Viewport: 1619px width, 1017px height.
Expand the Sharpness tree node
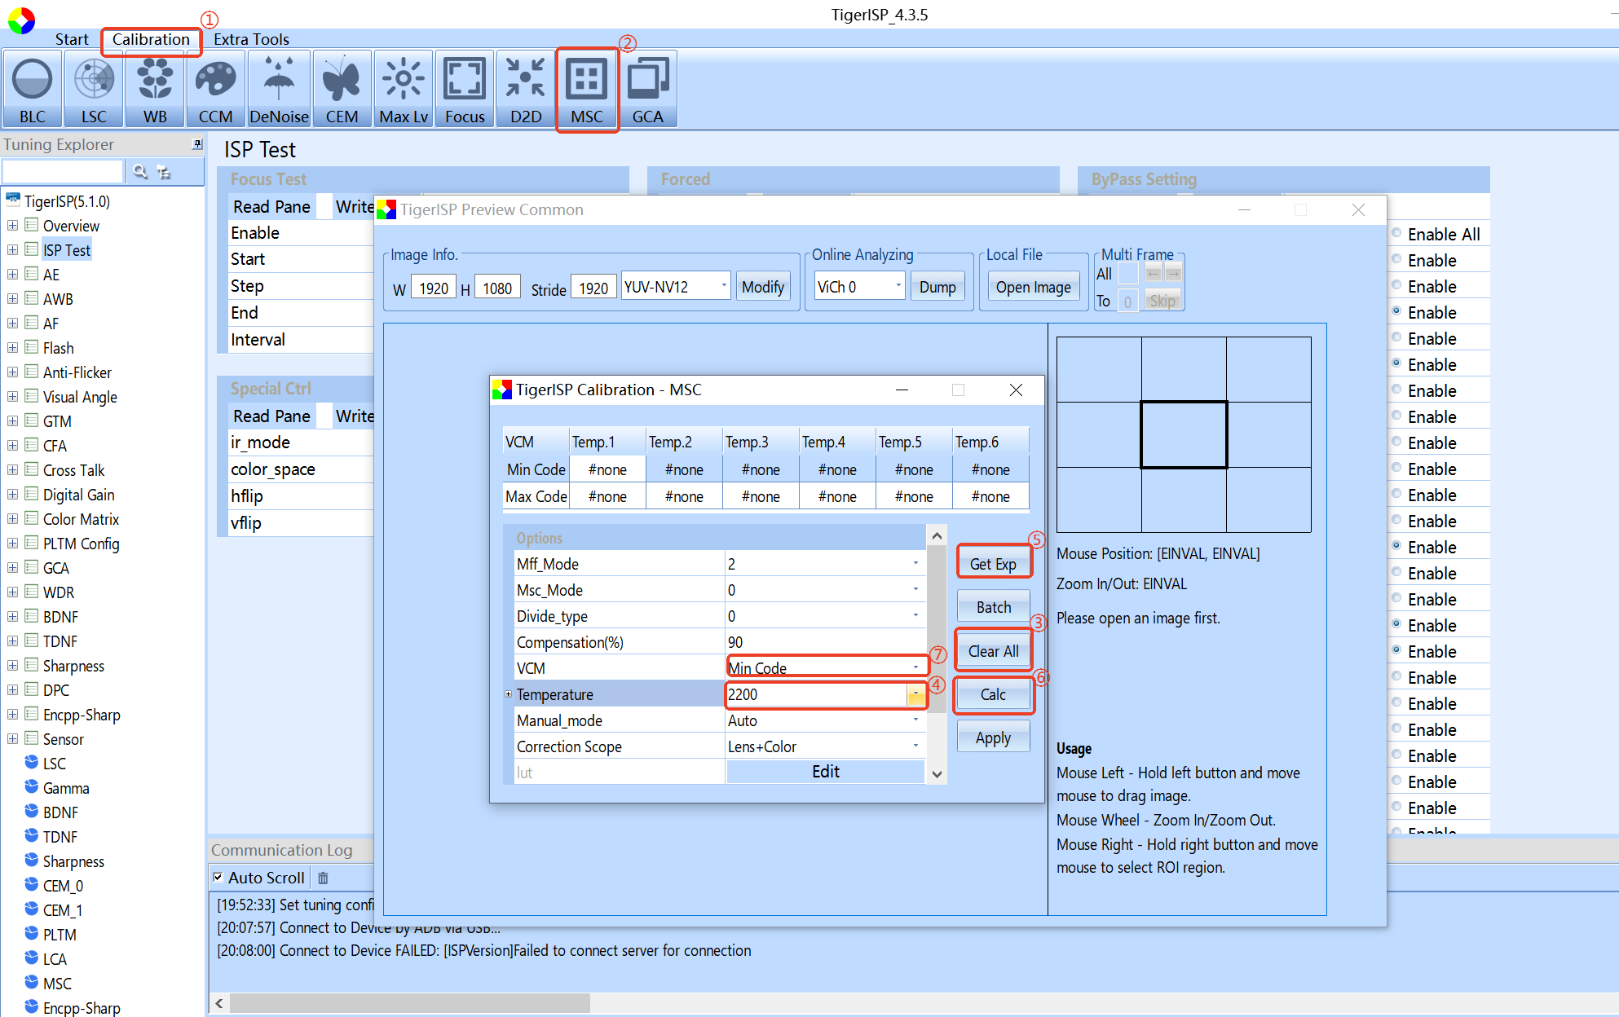coord(12,666)
